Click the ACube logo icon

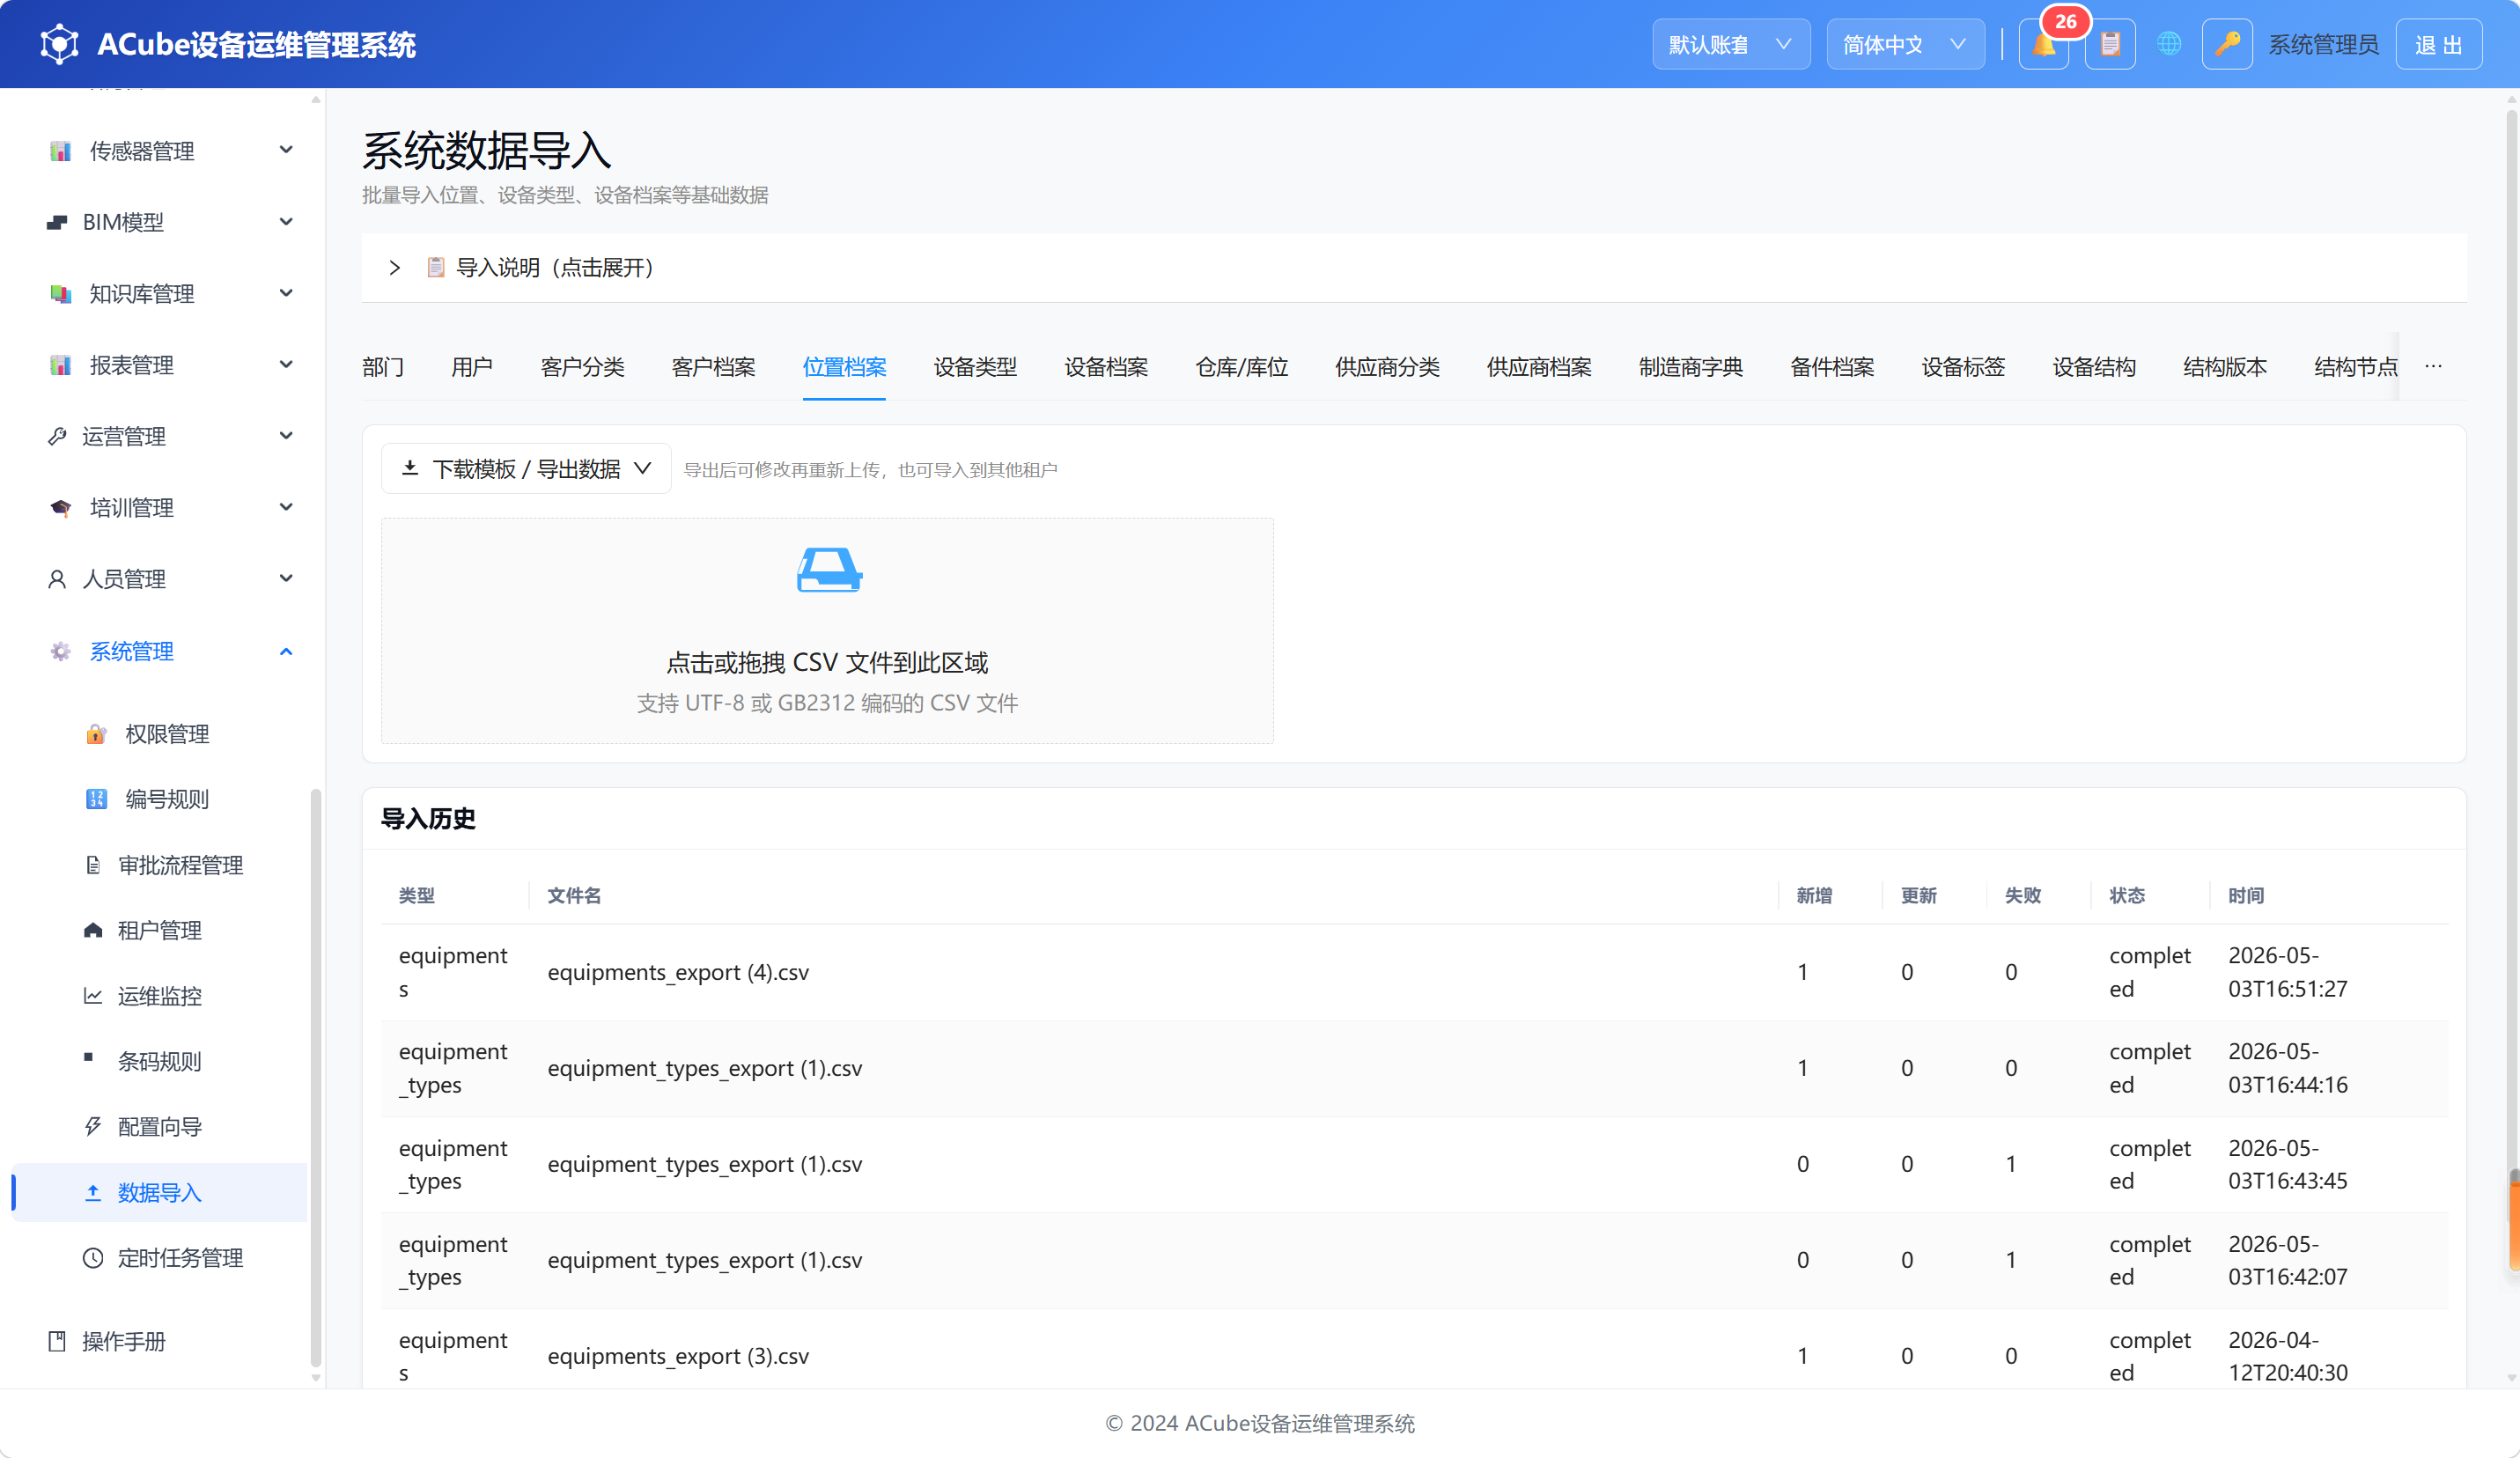pos(59,44)
